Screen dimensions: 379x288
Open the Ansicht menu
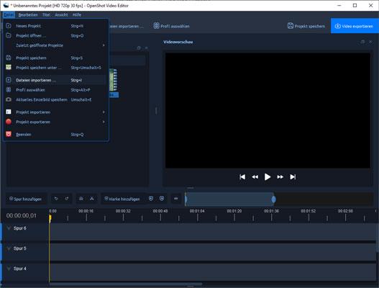[61, 15]
